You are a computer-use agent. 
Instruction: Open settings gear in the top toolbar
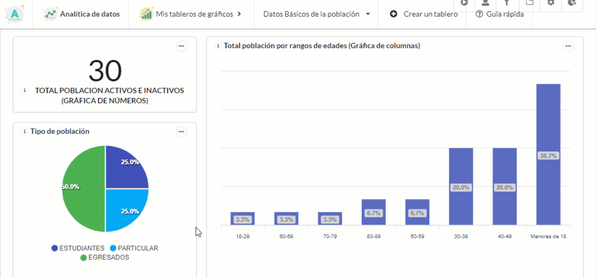[550, 3]
